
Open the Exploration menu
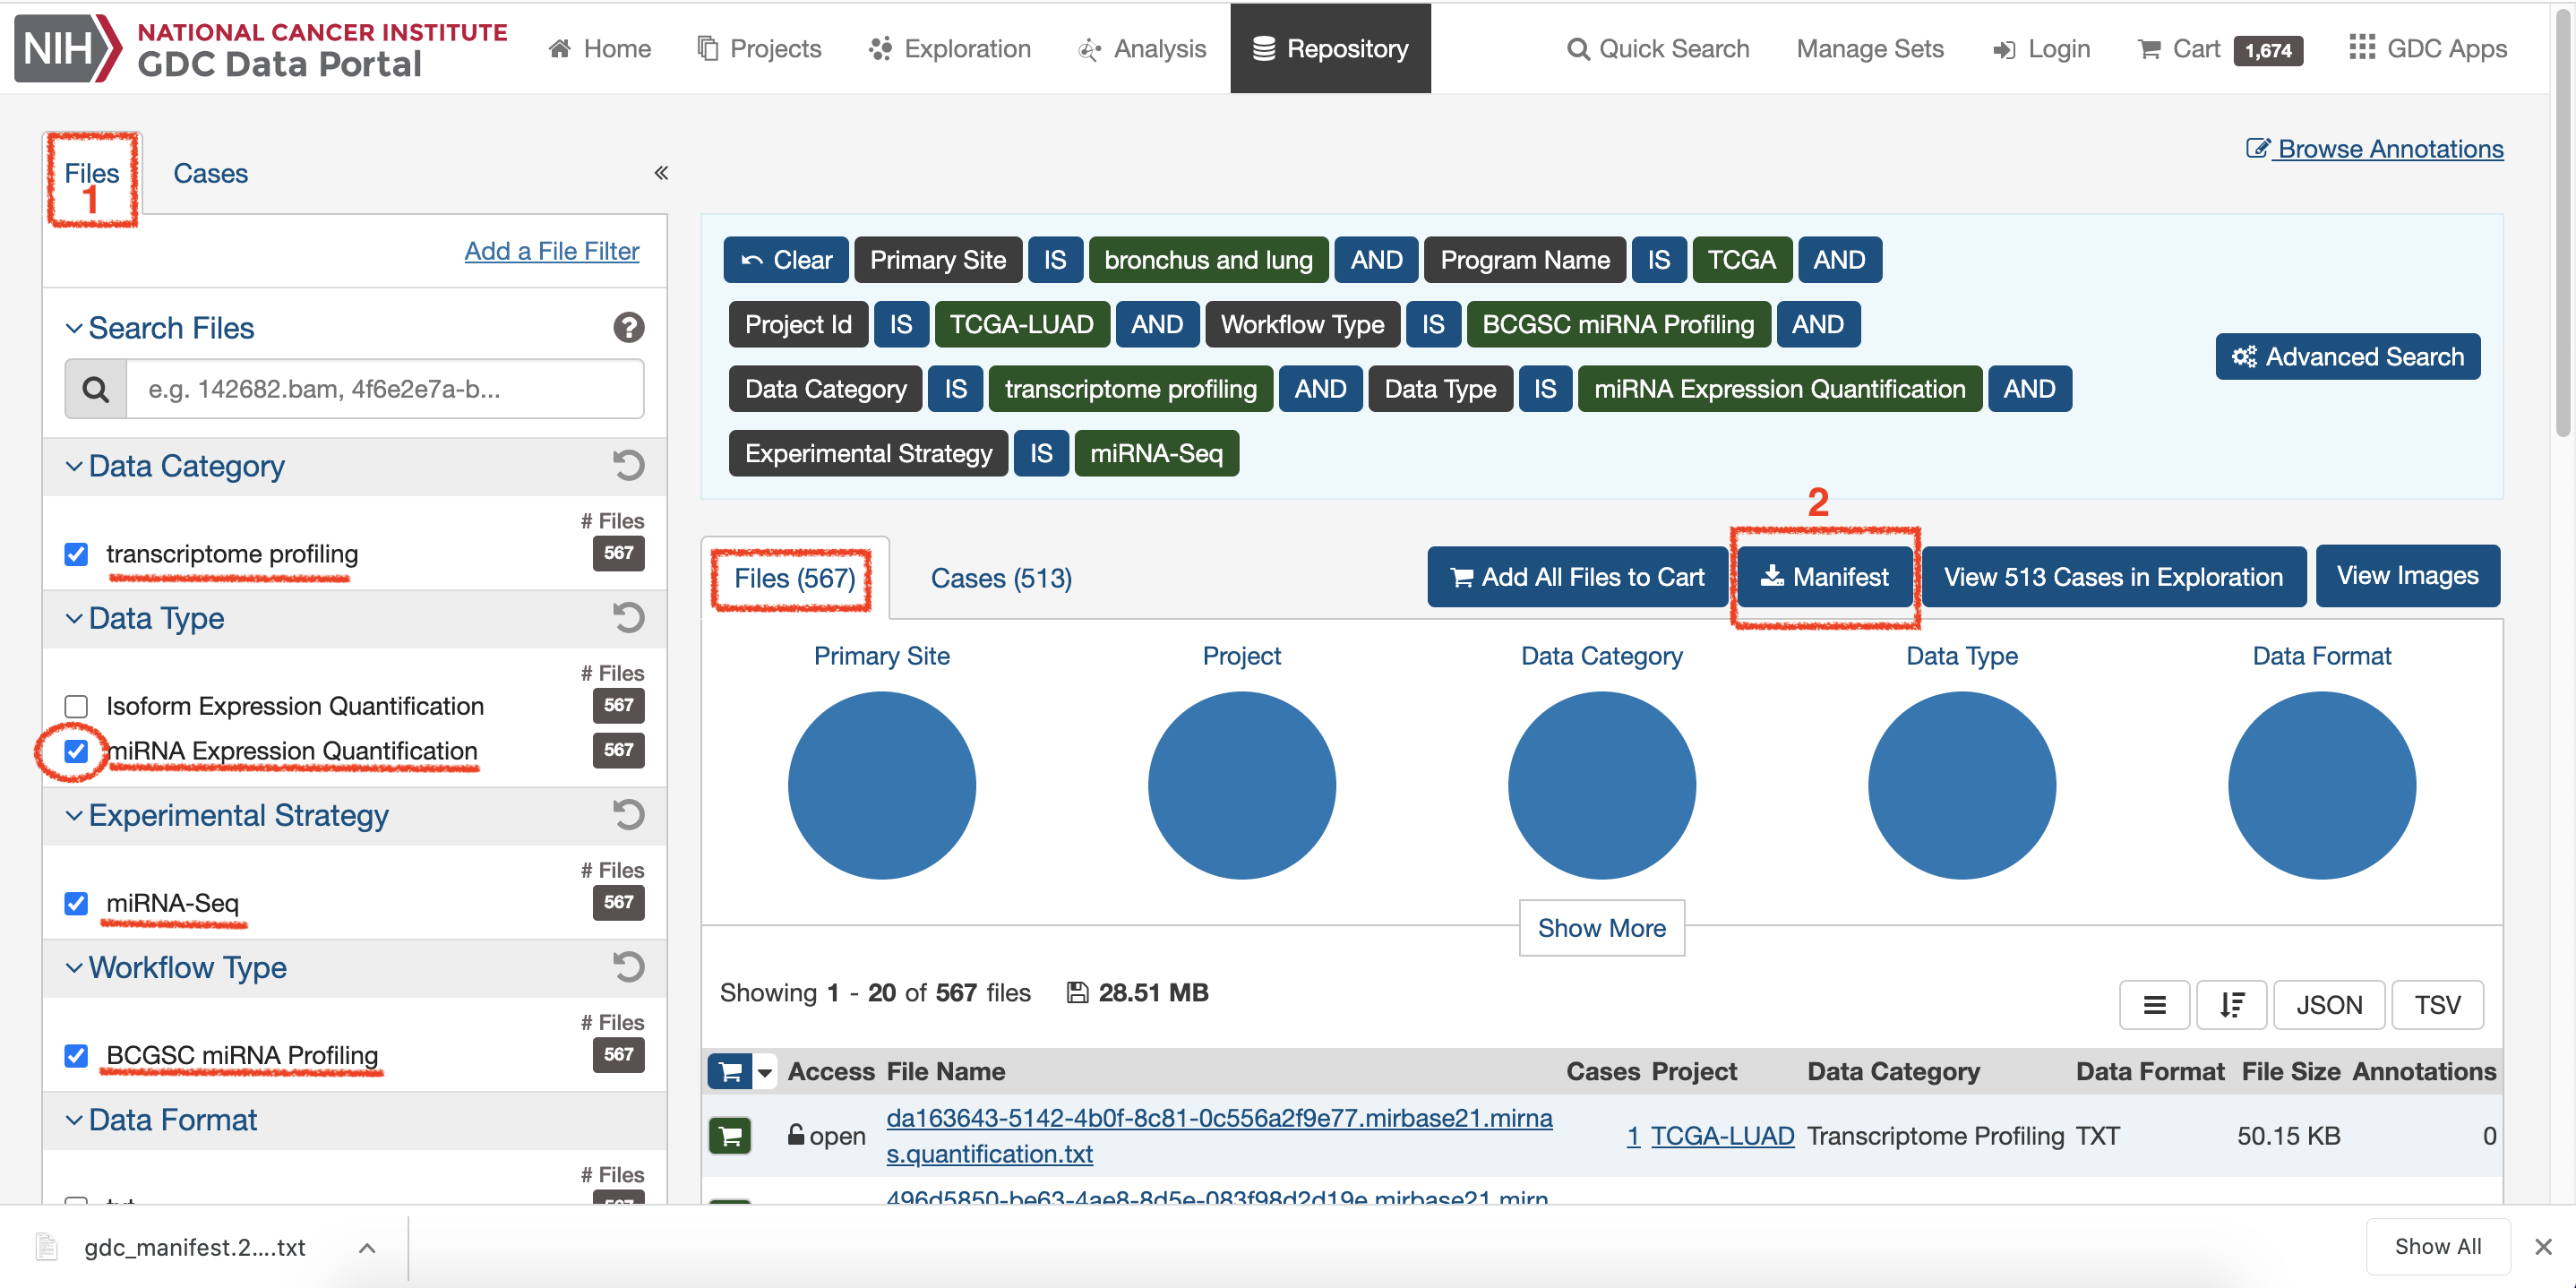point(949,48)
